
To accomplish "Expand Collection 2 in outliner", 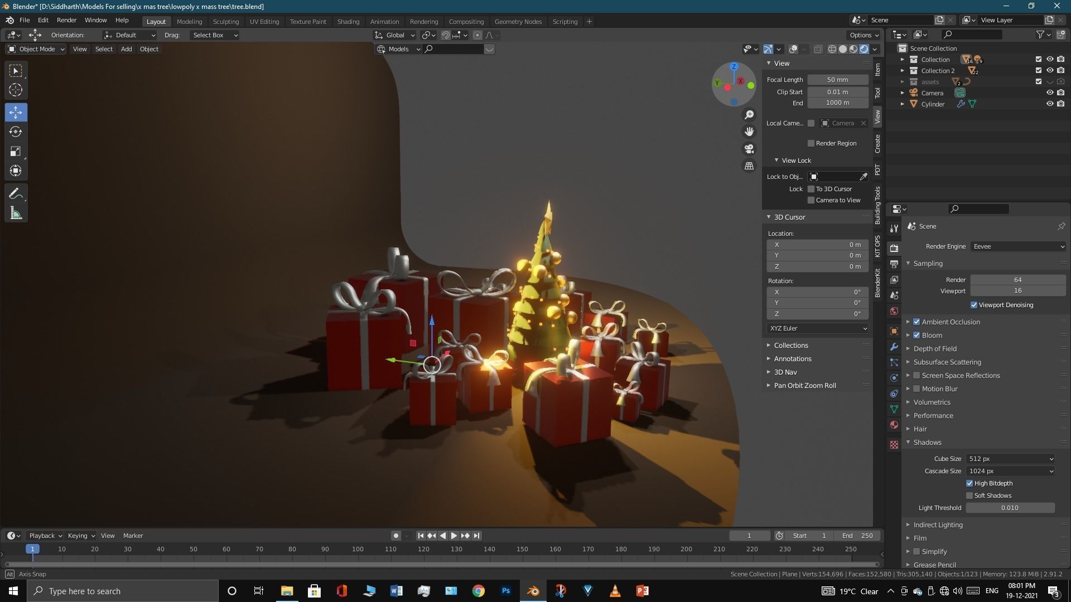I will coord(902,71).
